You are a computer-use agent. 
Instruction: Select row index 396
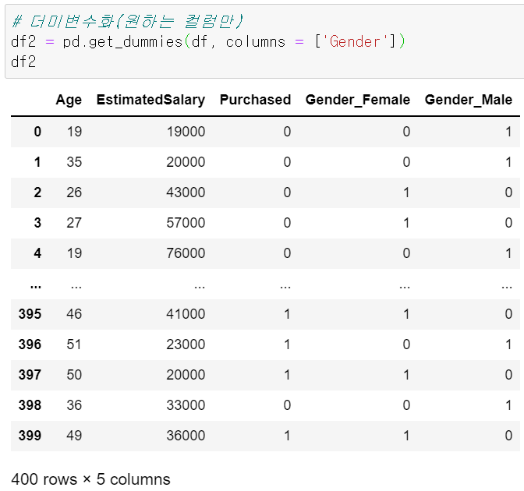coord(30,344)
